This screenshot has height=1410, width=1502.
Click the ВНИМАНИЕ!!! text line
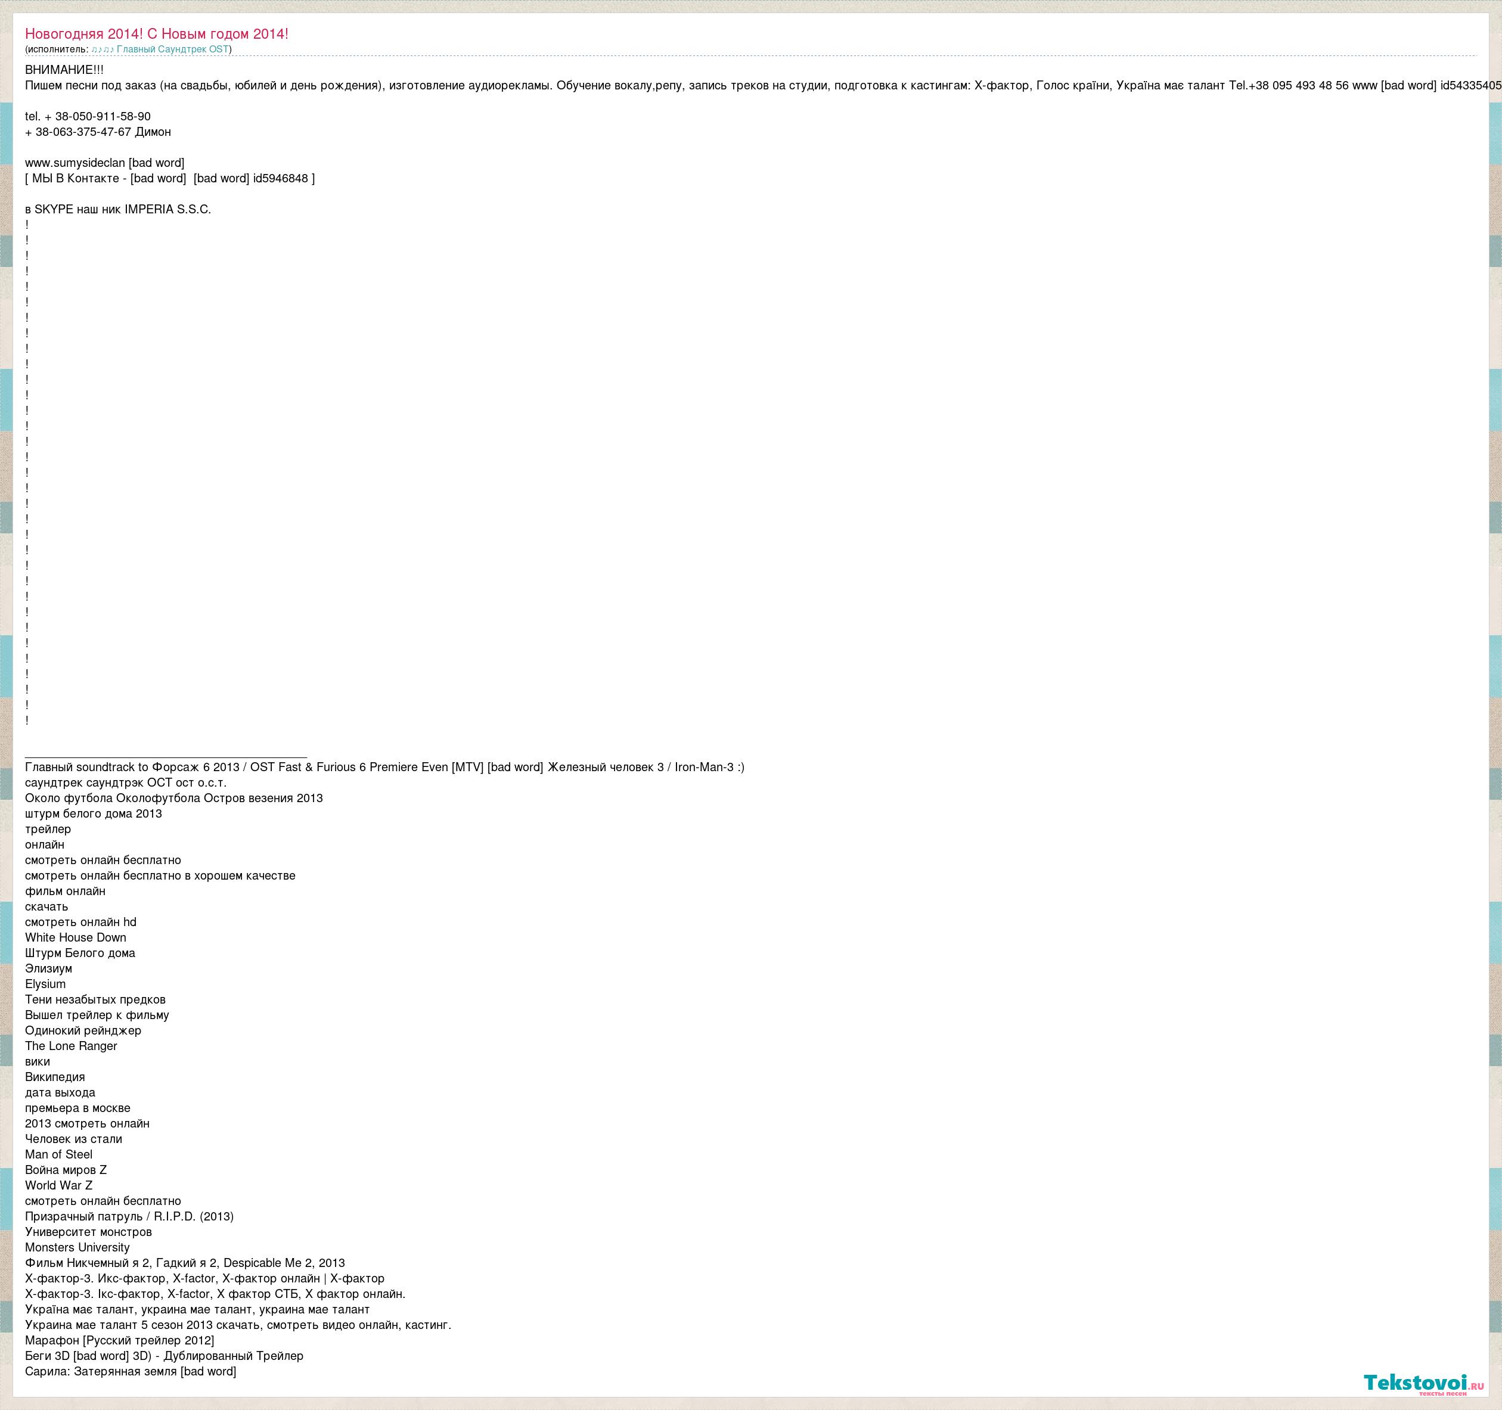pyautogui.click(x=64, y=70)
